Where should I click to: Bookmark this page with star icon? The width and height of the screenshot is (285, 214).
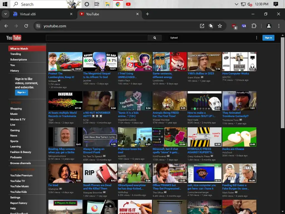220,26
